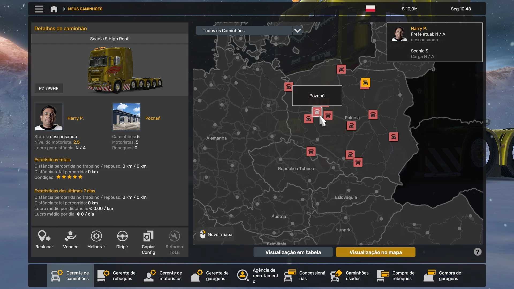Open the help question mark button
The width and height of the screenshot is (514, 289).
pyautogui.click(x=477, y=252)
